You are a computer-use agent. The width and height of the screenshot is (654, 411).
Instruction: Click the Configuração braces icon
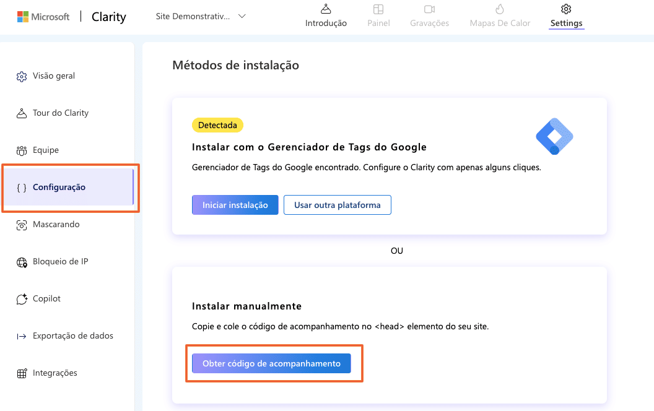[21, 188]
